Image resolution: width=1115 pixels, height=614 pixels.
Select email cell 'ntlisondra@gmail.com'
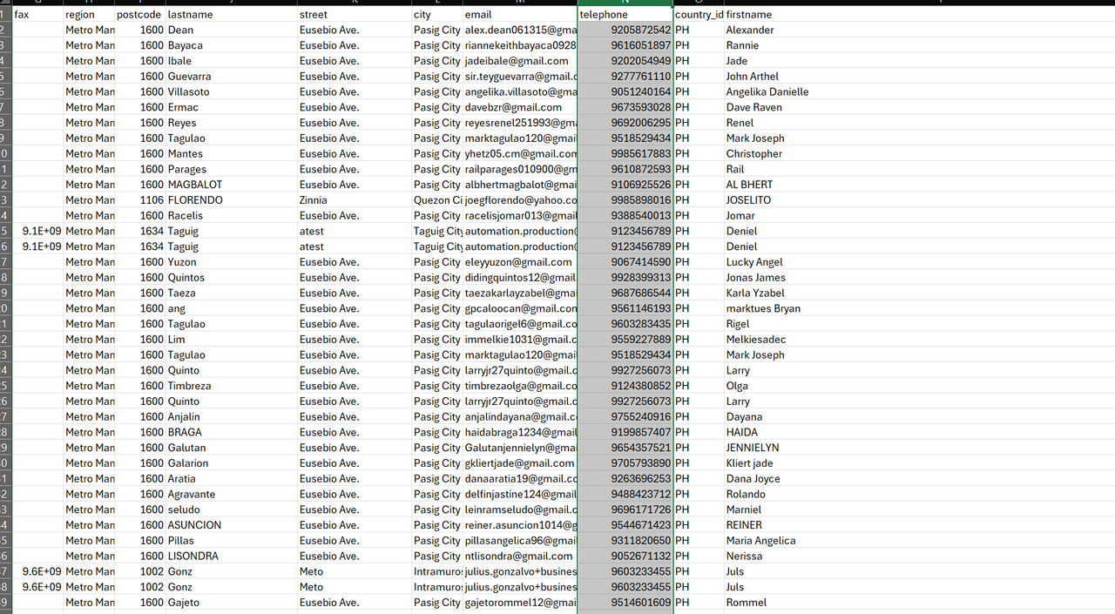tap(520, 556)
